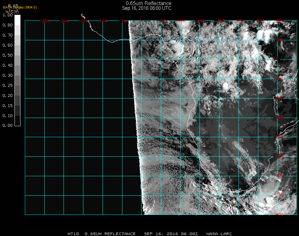The height and width of the screenshot is (236, 299).
Task: Pick the white top segment of the colorbar
Action: point(17,20)
